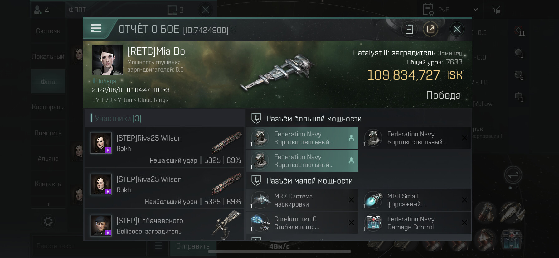Switch to the Система chat tab
The image size is (559, 258).
click(x=48, y=31)
